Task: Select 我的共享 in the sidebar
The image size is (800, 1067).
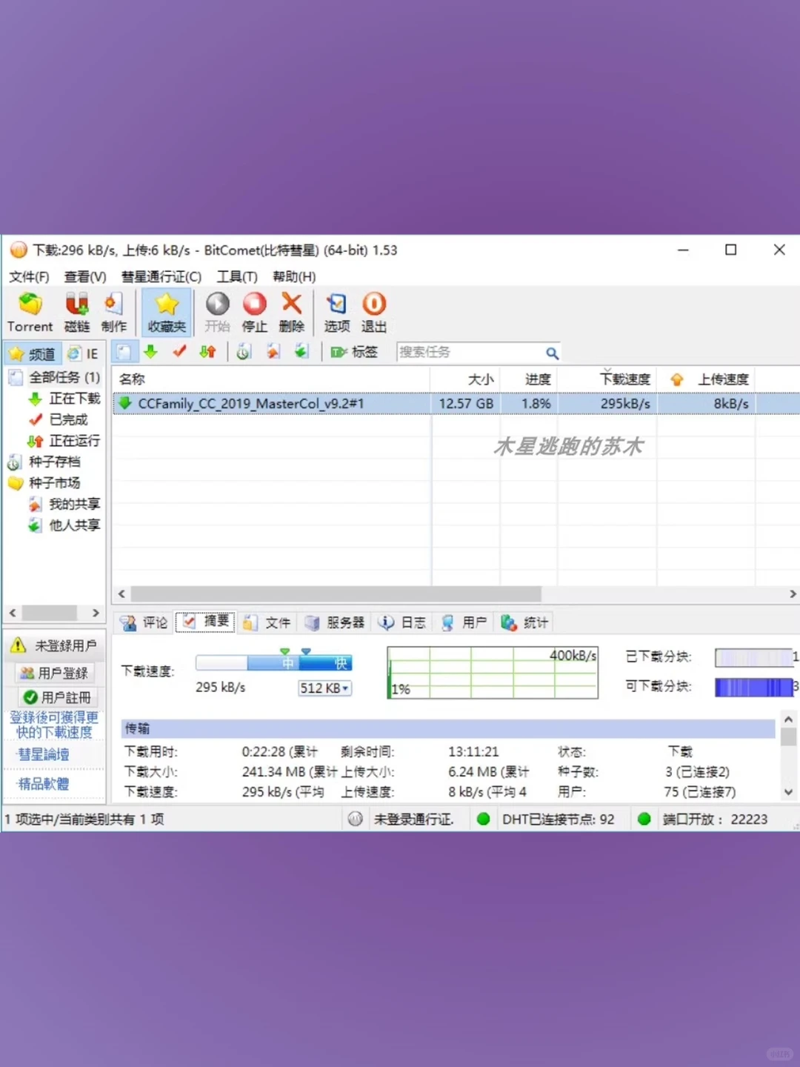Action: [x=64, y=504]
